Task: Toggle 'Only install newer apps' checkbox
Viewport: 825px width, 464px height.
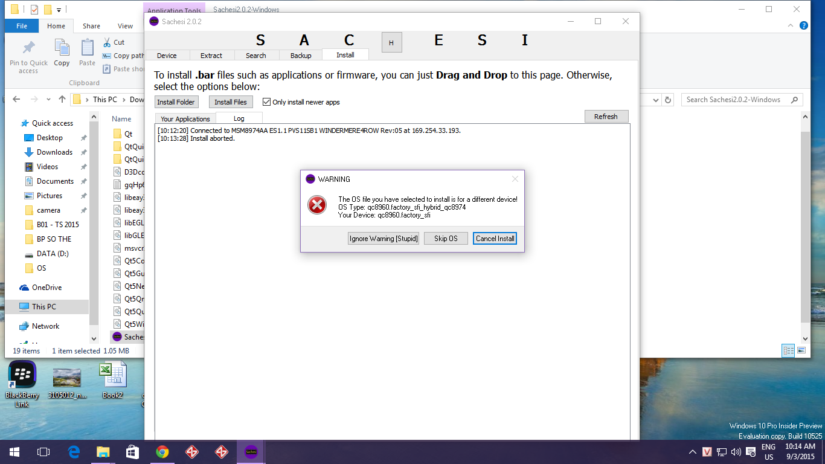Action: pos(266,102)
